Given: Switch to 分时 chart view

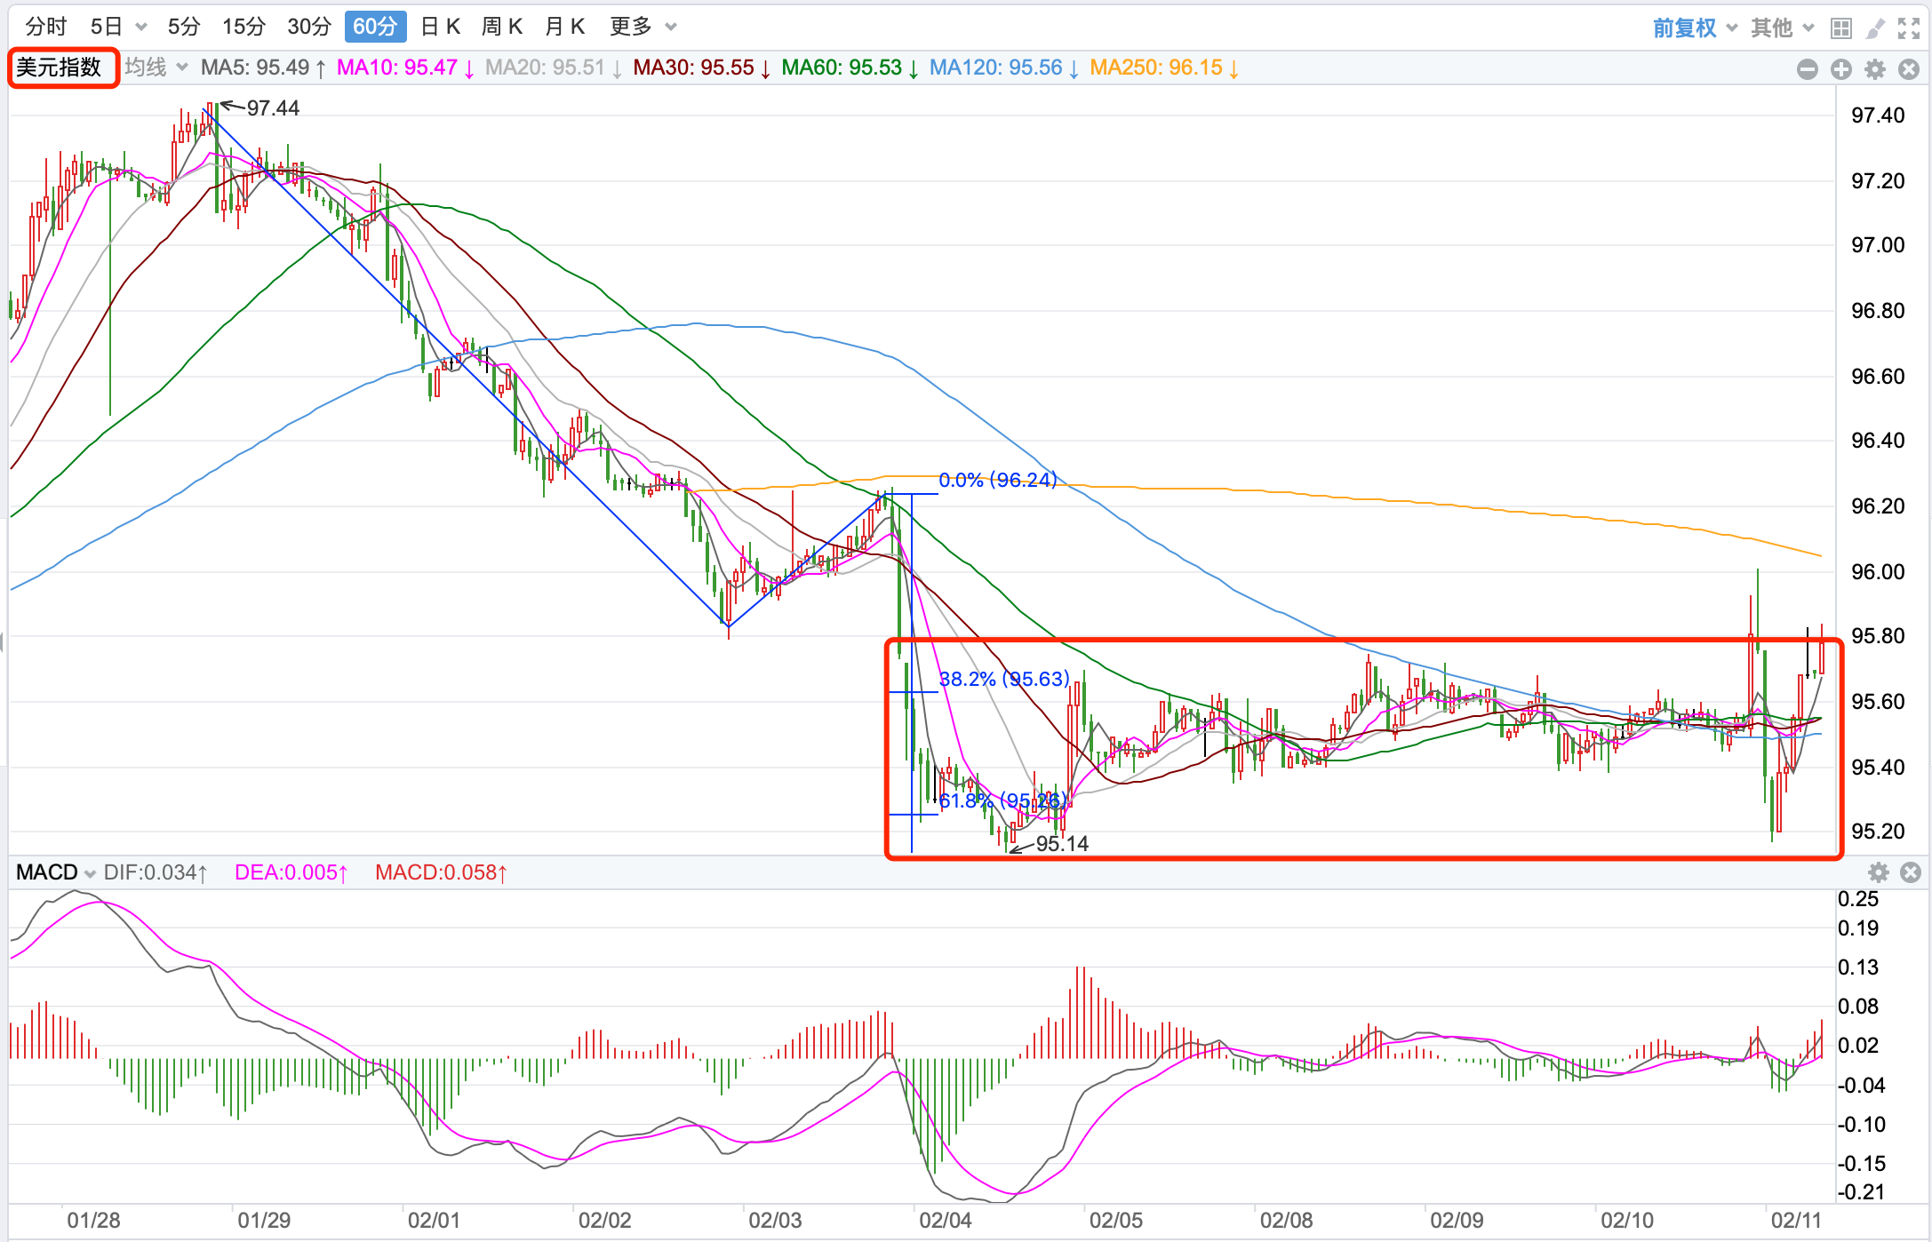Looking at the screenshot, I should point(46,27).
